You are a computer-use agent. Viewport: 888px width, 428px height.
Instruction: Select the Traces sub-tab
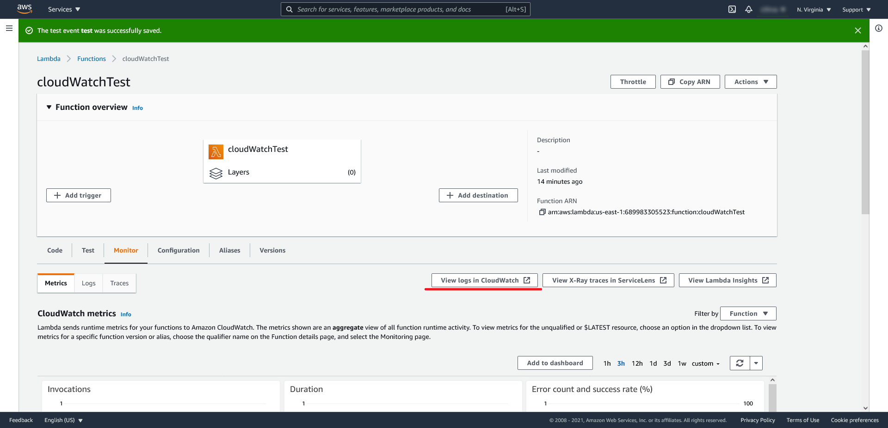(x=119, y=283)
